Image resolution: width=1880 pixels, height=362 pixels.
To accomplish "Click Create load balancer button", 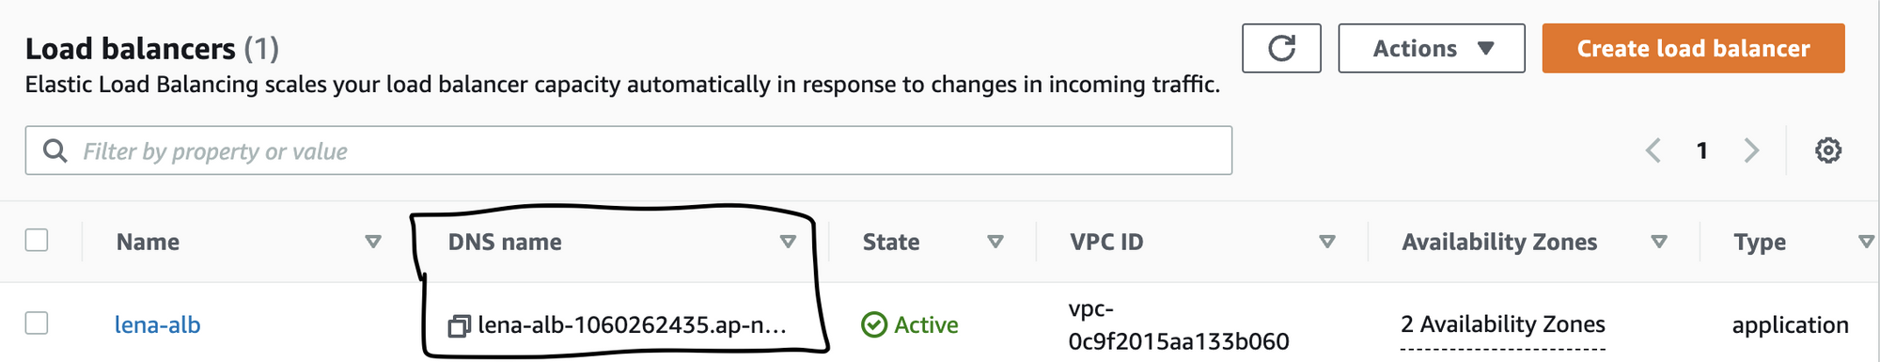I will click(x=1693, y=48).
